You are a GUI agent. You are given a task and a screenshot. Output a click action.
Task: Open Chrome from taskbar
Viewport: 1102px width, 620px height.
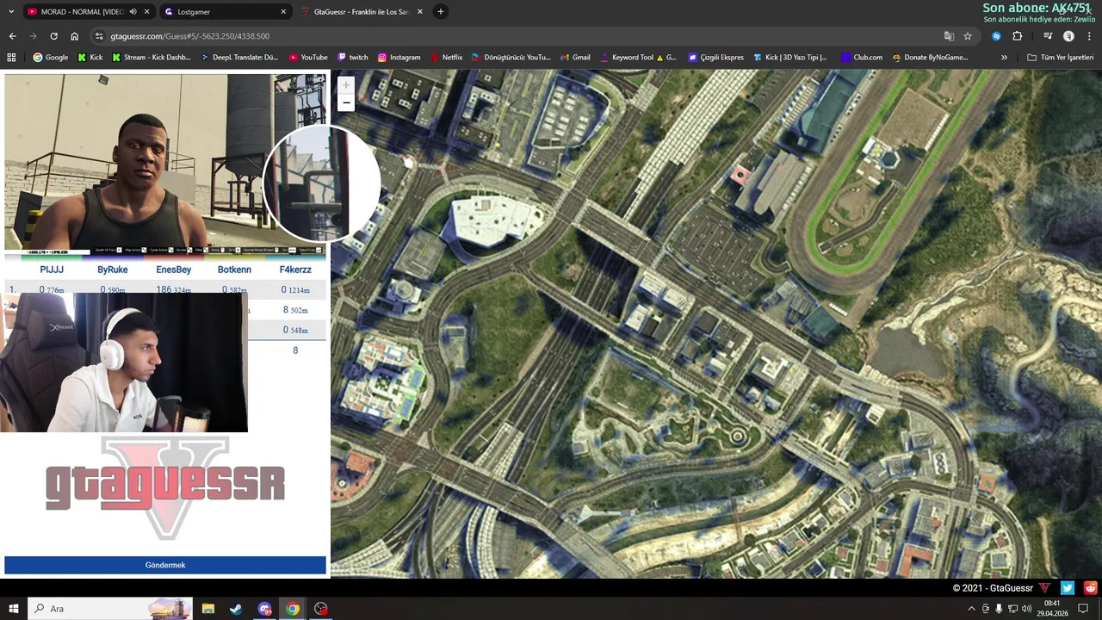[293, 609]
